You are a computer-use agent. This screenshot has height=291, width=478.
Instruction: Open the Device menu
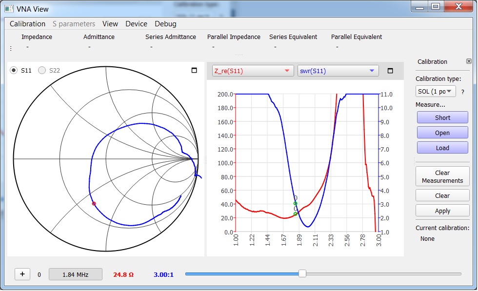pos(136,24)
